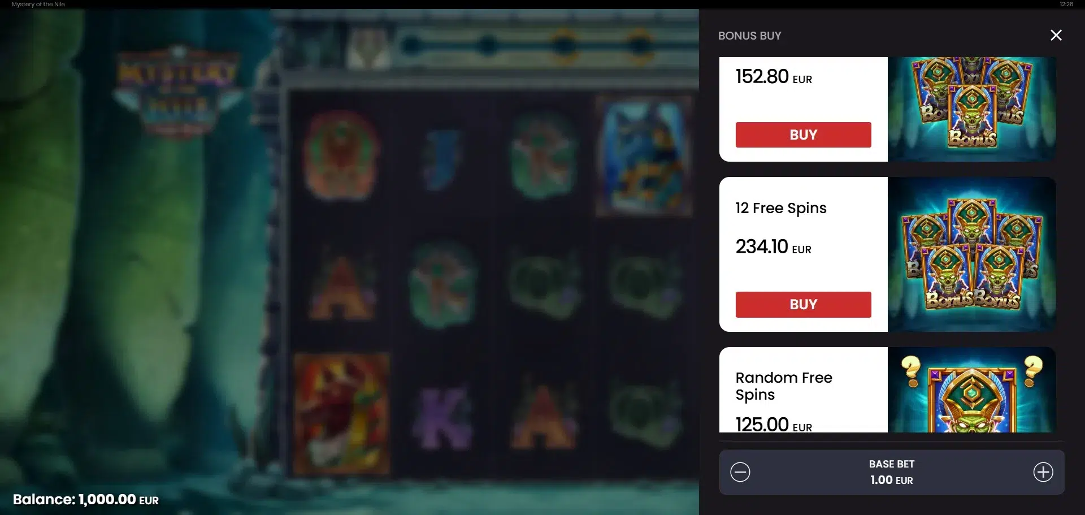Click the right golden question mark icon
1085x515 pixels.
pos(1033,371)
